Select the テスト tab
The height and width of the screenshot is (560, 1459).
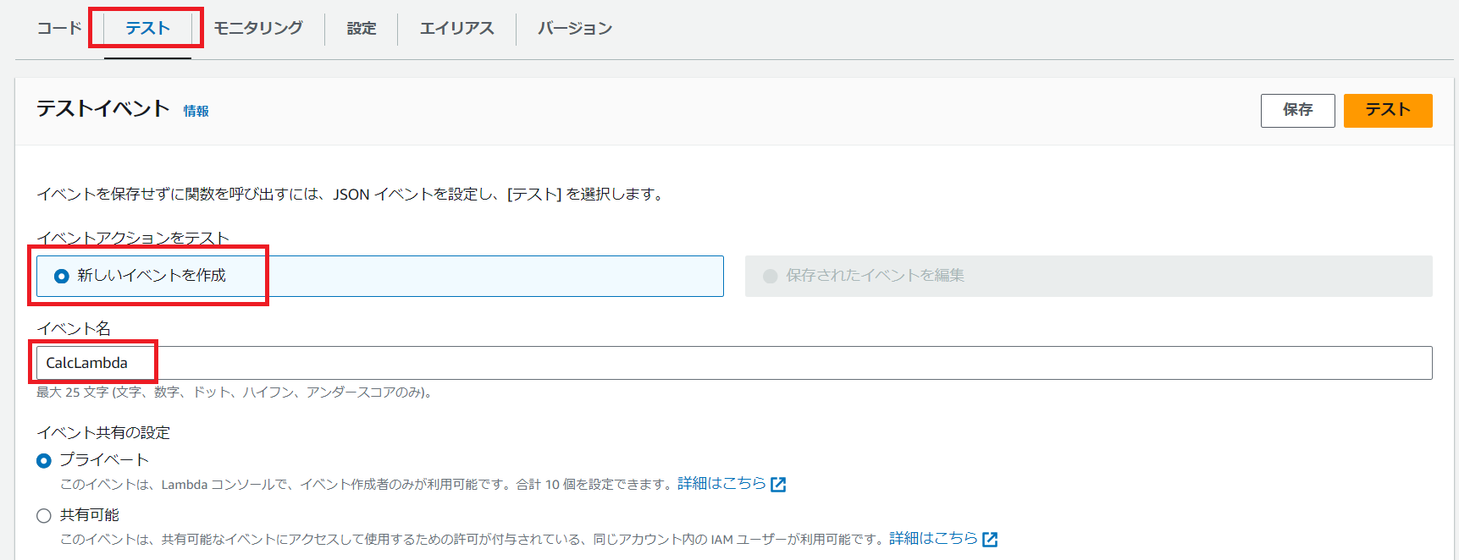[147, 28]
